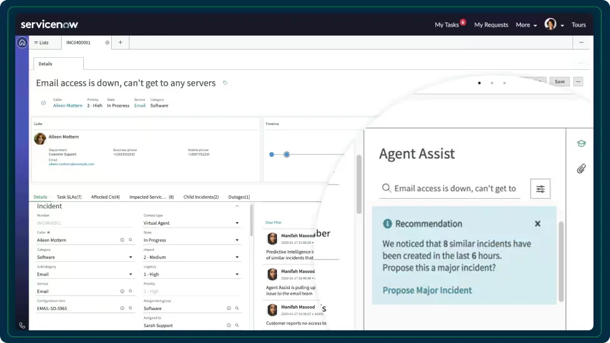Screen dimensions: 610x343
Task: Add a new tab with the plus icon
Action: [120, 43]
